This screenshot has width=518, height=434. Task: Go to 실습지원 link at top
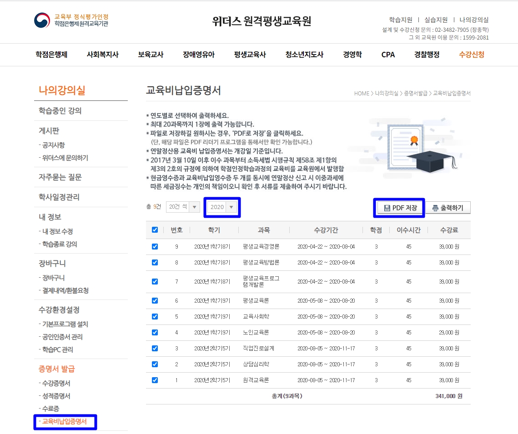[436, 20]
